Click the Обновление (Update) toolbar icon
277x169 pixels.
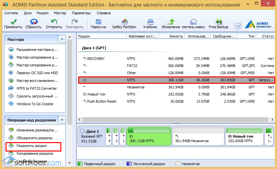(171, 23)
